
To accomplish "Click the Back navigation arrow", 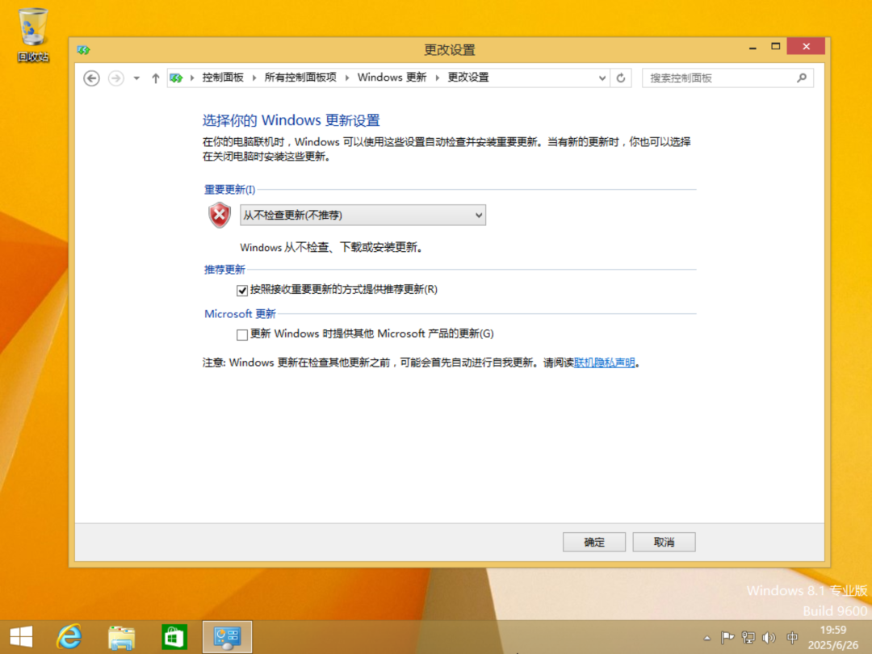I will pos(92,78).
